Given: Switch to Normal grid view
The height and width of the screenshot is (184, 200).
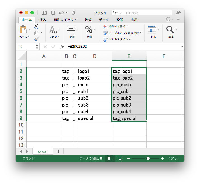Looking at the screenshot, I should point(110,158).
